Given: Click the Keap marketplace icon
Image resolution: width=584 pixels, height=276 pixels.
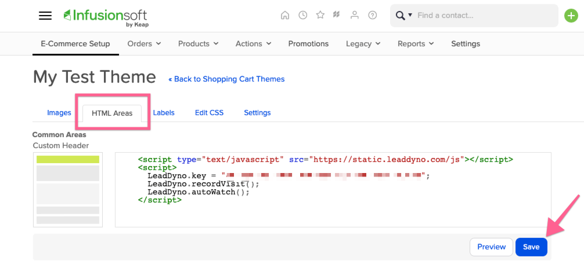Looking at the screenshot, I should tap(337, 15).
